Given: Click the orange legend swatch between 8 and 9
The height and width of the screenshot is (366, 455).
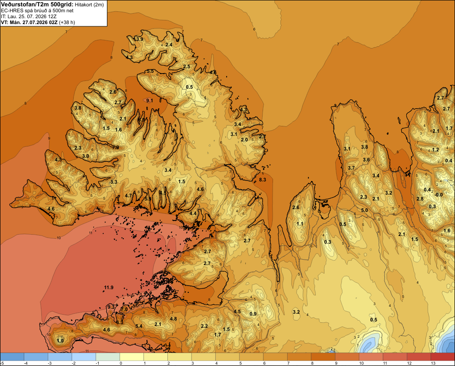Looking at the screenshot, I should [x=323, y=357].
